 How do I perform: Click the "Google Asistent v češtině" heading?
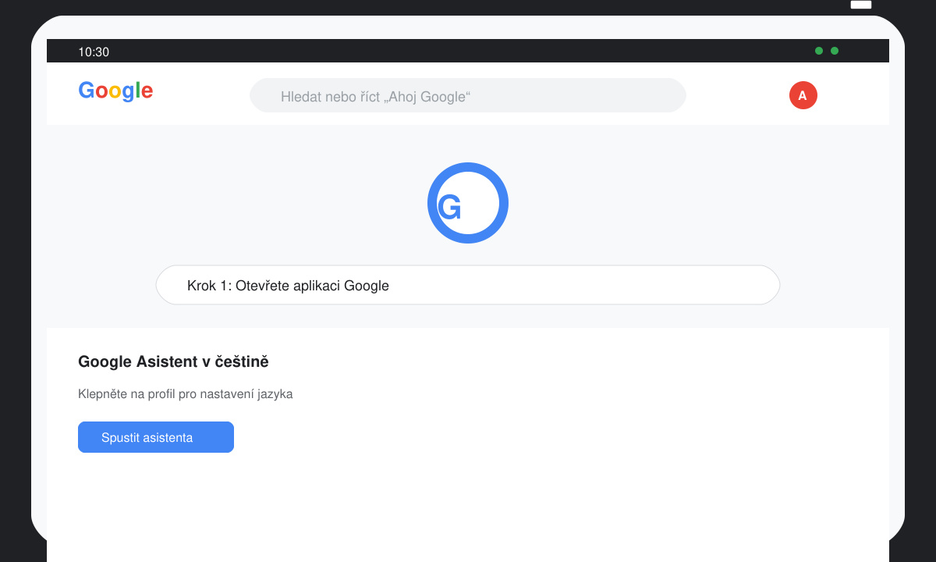(173, 361)
